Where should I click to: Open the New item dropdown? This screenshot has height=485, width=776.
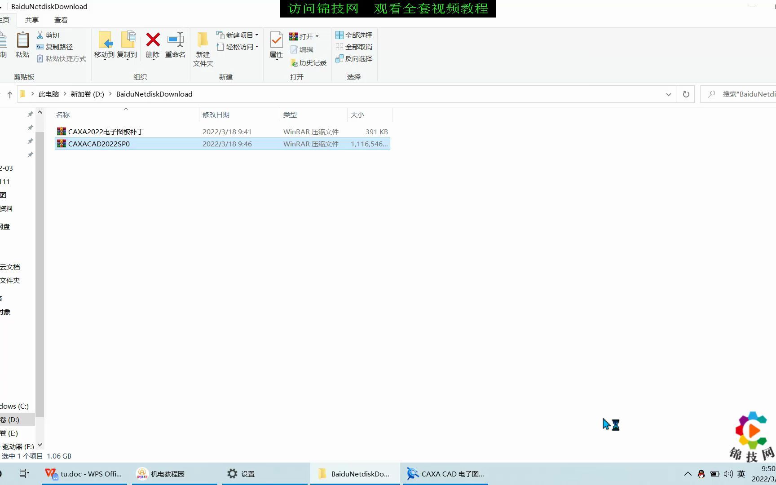238,35
